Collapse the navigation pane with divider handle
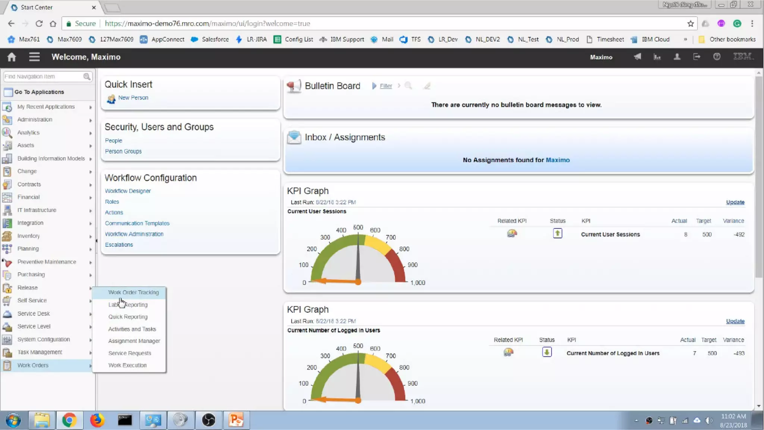764x430 pixels. click(x=96, y=241)
